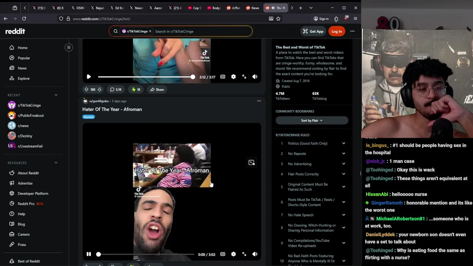Image resolution: width=473 pixels, height=266 pixels.
Task: Click the award button showing 18
Action: pos(136,89)
